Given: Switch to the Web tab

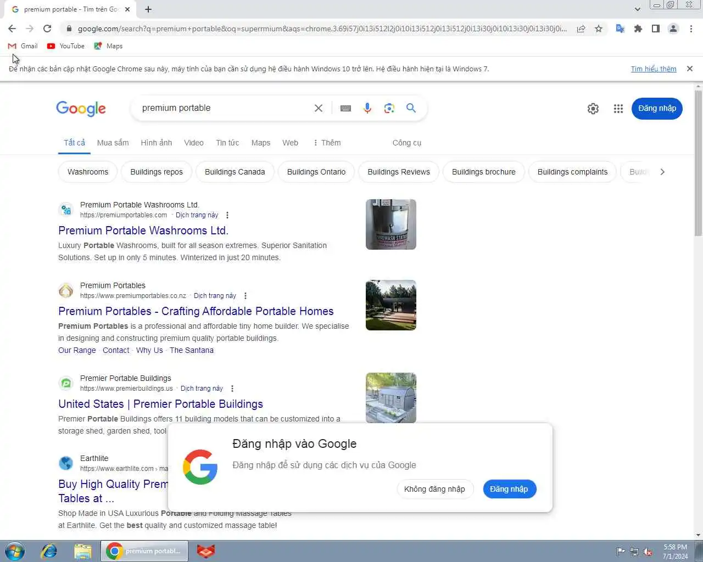Looking at the screenshot, I should [291, 143].
